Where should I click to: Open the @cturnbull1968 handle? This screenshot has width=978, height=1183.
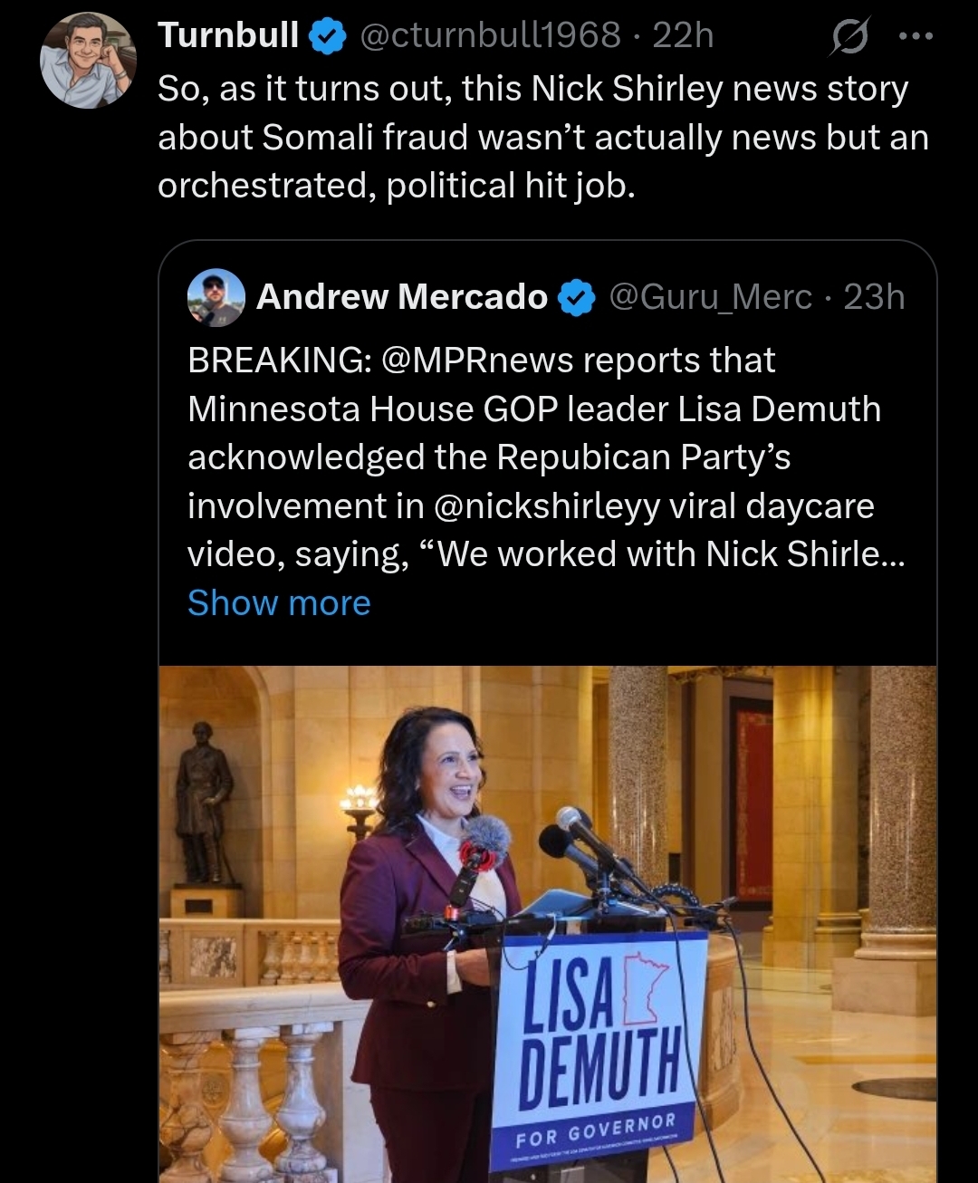pyautogui.click(x=491, y=36)
